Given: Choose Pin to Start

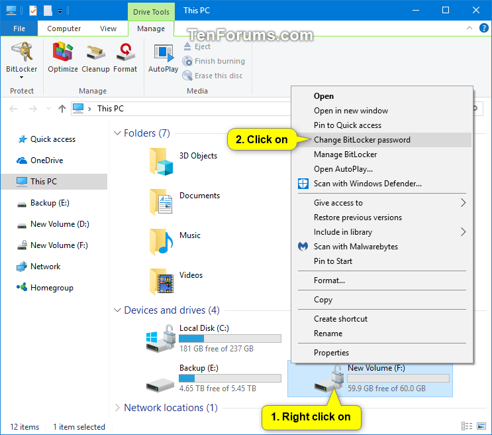Looking at the screenshot, I should point(382,261).
